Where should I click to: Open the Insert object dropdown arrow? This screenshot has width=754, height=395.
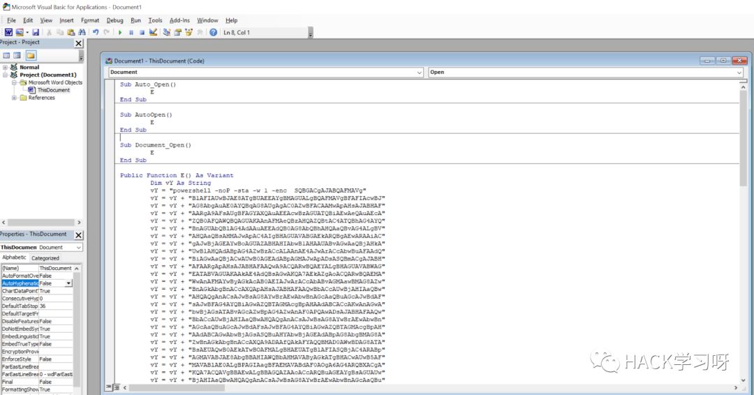[x=27, y=32]
